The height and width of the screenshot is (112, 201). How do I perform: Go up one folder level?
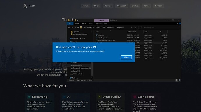(x=78, y=27)
